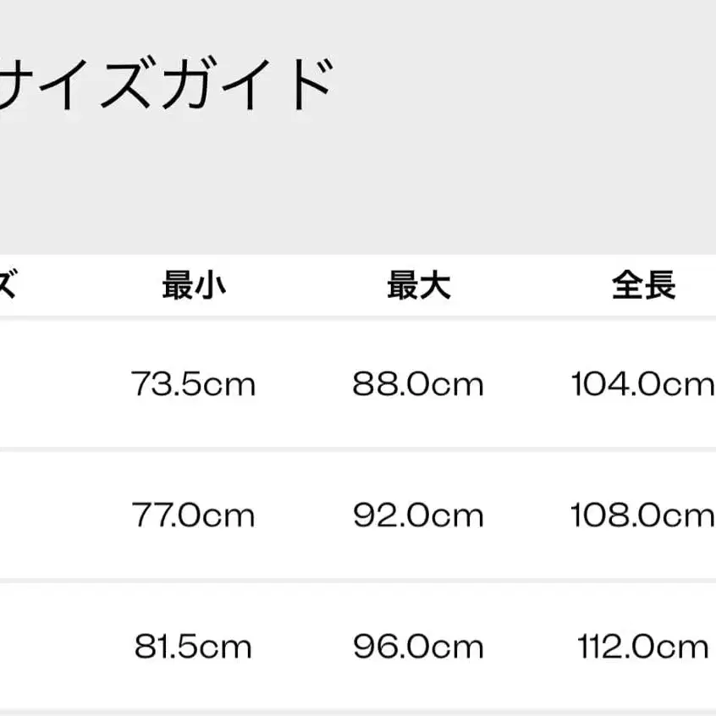Viewport: 716px width, 716px height.
Task: Click the 73.5cm minimum value
Action: click(194, 385)
